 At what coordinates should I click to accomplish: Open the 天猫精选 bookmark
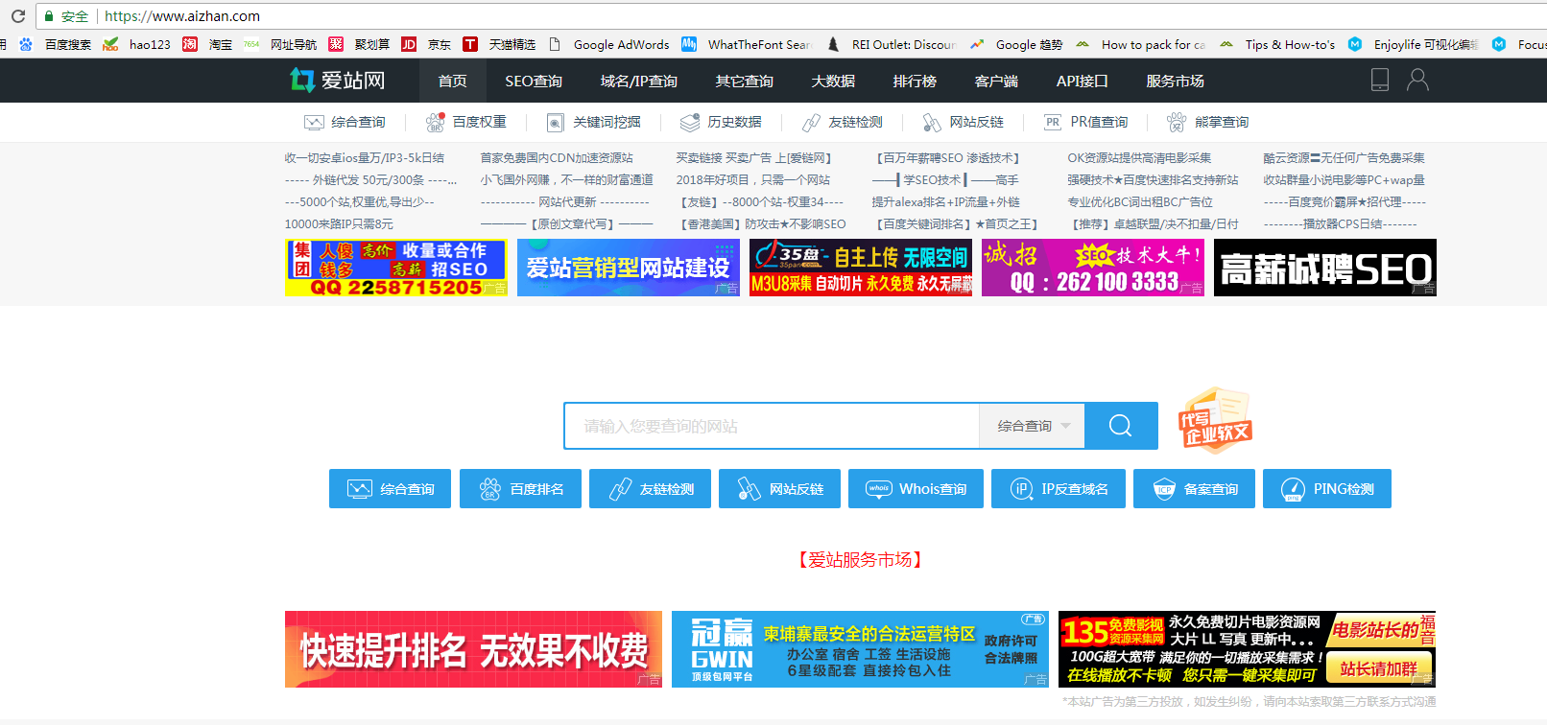point(500,44)
